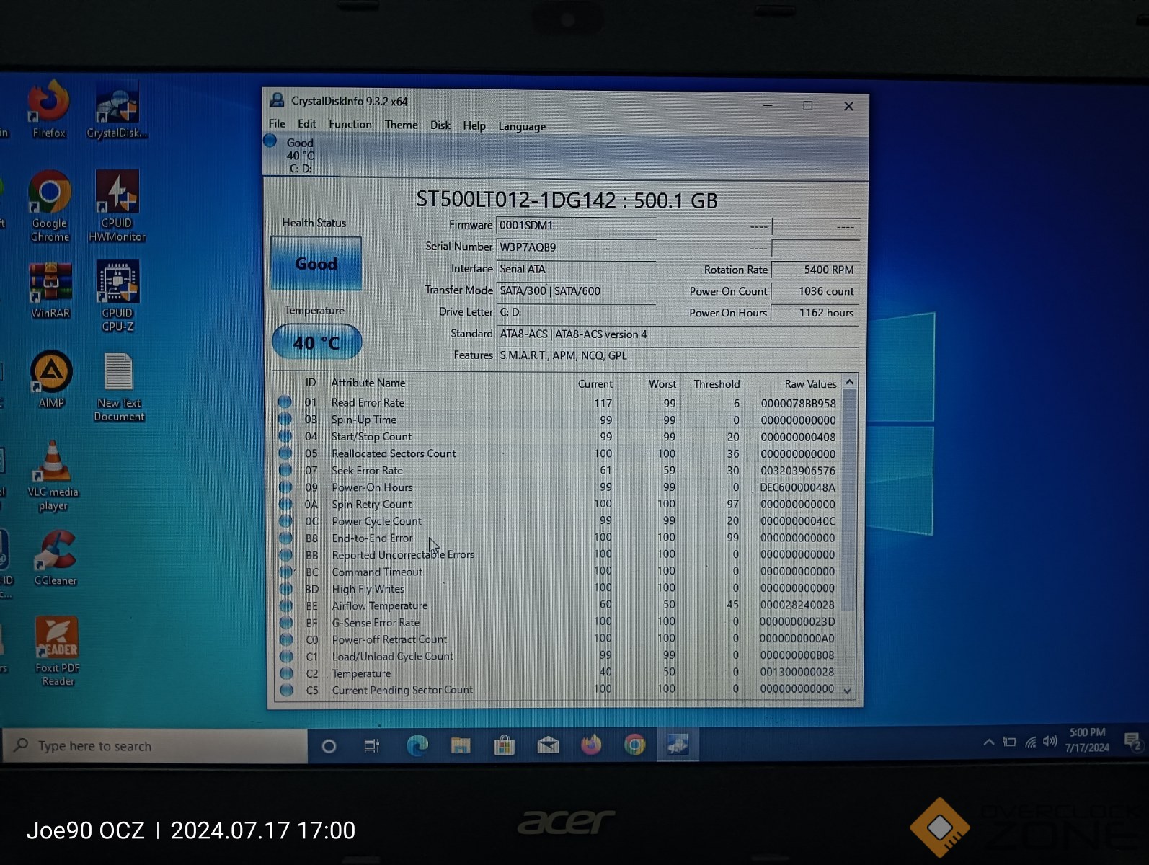Open the VLC media player shortcut
This screenshot has height=865, width=1149.
pyautogui.click(x=53, y=476)
